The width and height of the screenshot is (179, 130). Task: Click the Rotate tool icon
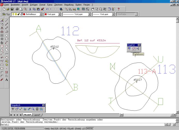click(x=2, y=42)
